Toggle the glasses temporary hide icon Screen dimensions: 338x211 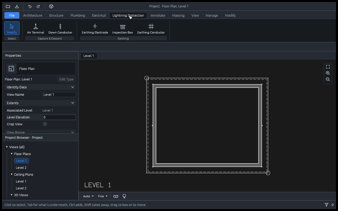click(x=116, y=196)
